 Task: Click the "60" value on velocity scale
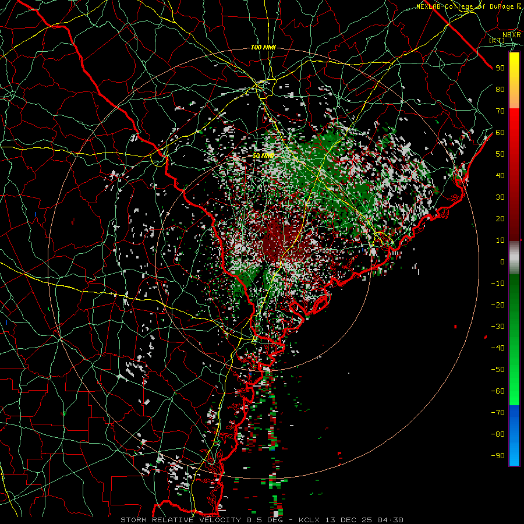(x=500, y=132)
